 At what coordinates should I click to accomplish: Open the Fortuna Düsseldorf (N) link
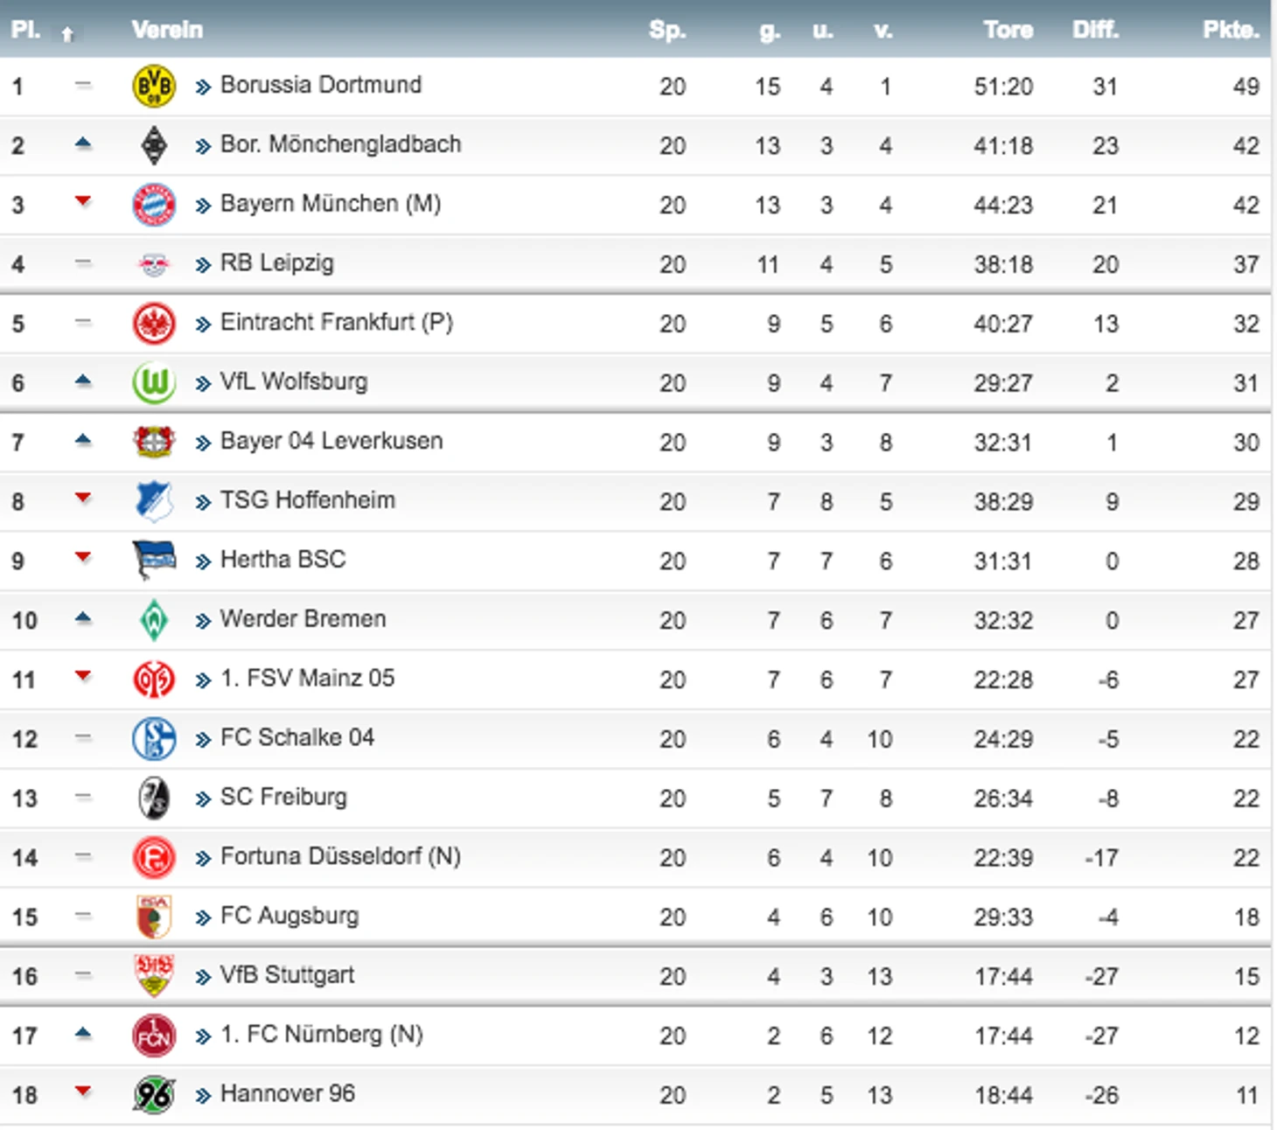pos(340,856)
